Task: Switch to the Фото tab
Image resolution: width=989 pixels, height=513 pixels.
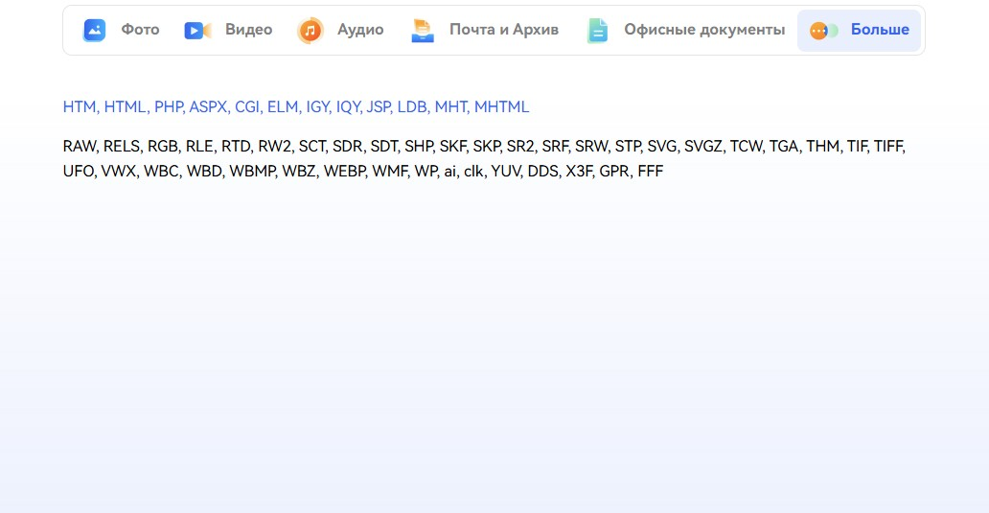Action: pyautogui.click(x=121, y=31)
